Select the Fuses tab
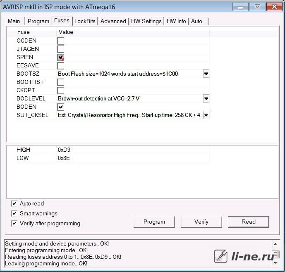The width and height of the screenshot is (285, 272). pyautogui.click(x=62, y=21)
